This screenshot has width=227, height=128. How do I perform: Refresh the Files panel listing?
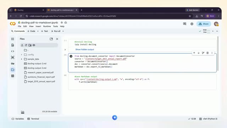[26, 45]
